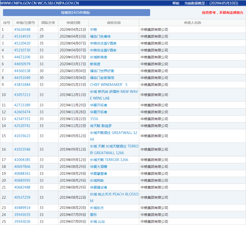Open the trademark named 3556
246x225 pixels.
[x=94, y=119]
